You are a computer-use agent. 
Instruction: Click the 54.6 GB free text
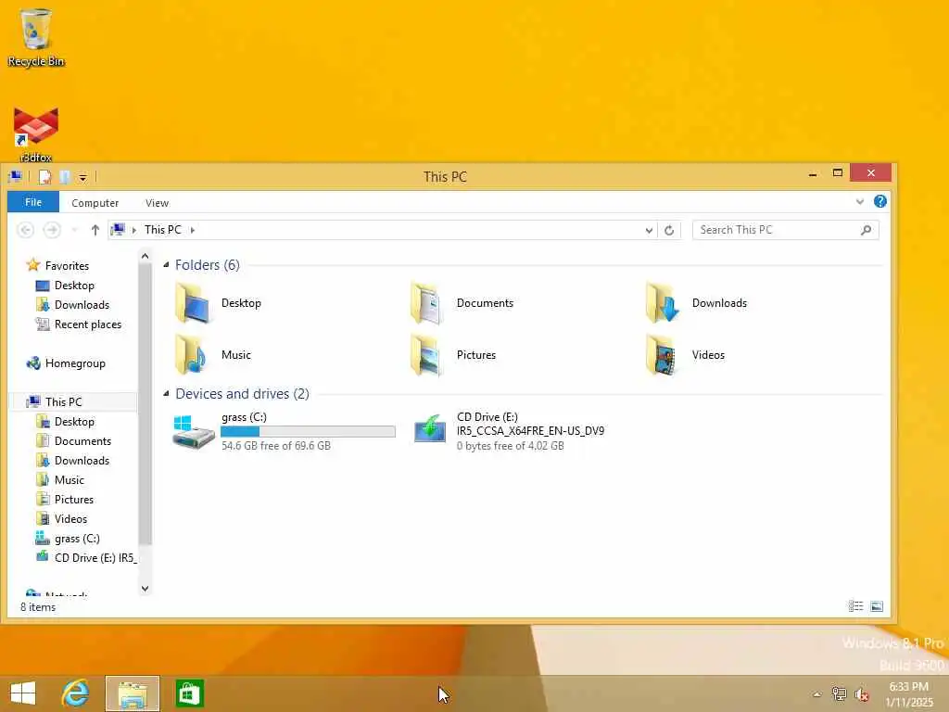click(x=276, y=446)
